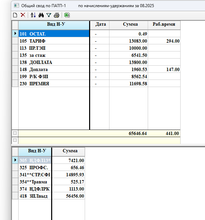Toggle checkbox in totals row 65646.64
205x220 pixels.
click(15, 133)
